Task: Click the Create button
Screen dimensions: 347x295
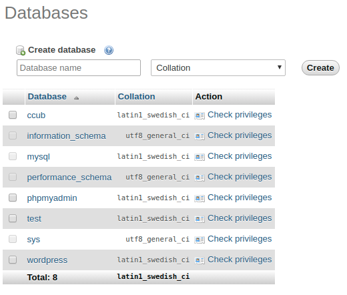Action: point(320,68)
